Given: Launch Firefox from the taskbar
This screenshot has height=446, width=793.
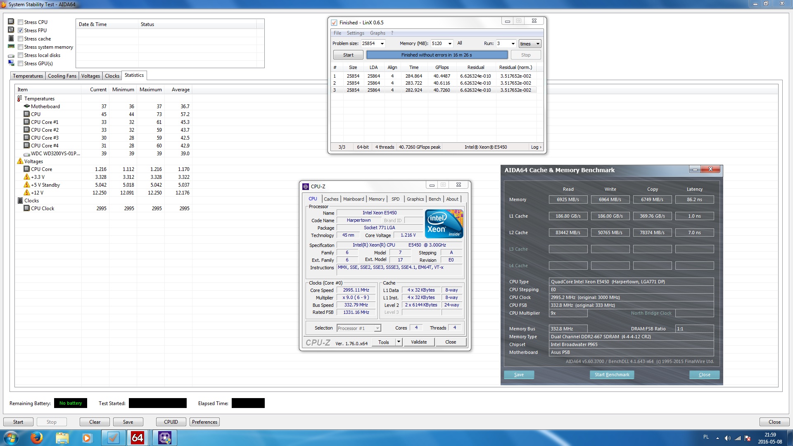Looking at the screenshot, I should [x=36, y=438].
